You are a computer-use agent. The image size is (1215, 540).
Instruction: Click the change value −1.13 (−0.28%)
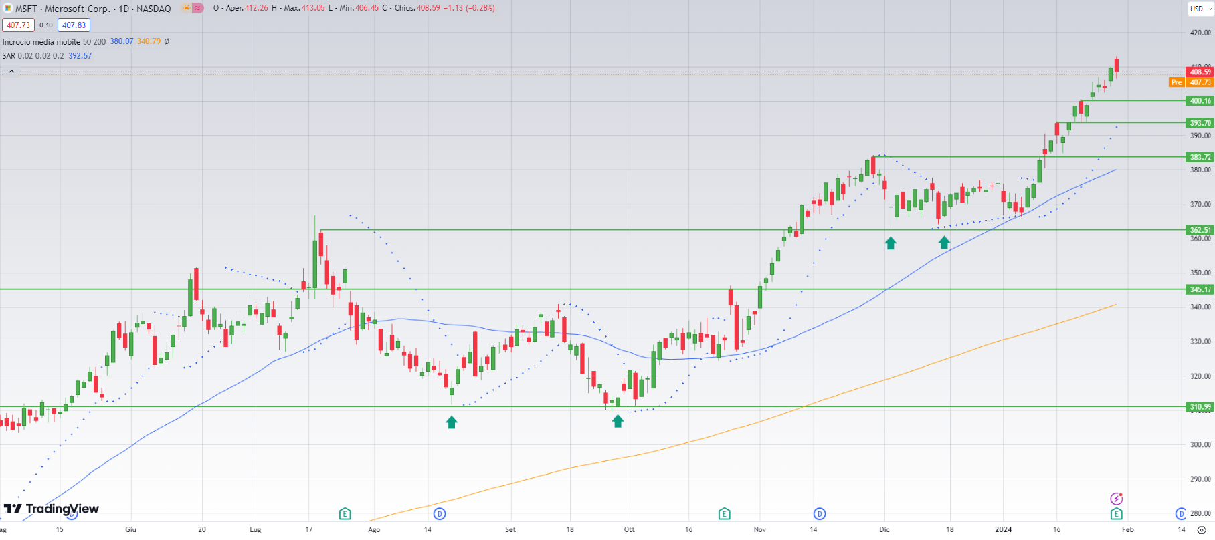[470, 8]
